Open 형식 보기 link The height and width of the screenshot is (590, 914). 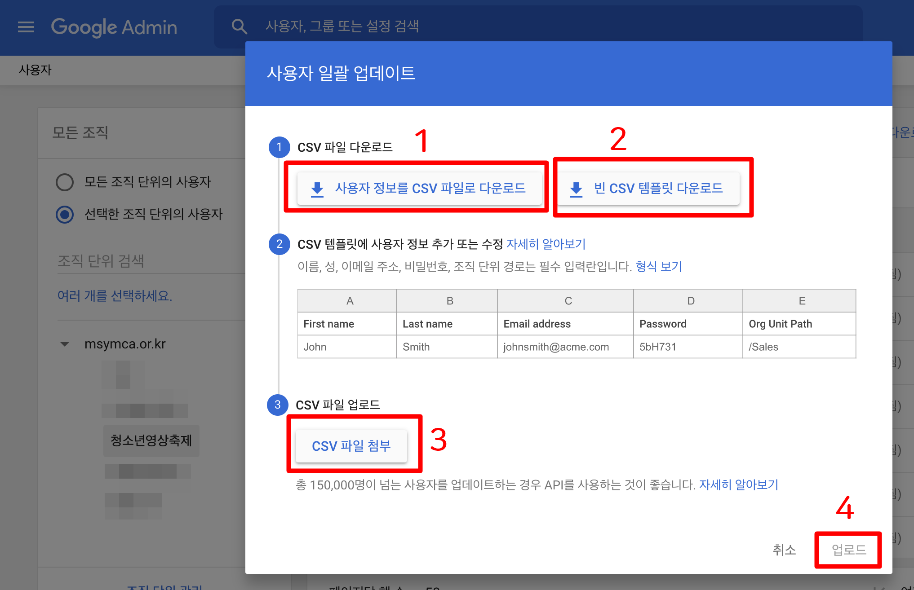(659, 267)
